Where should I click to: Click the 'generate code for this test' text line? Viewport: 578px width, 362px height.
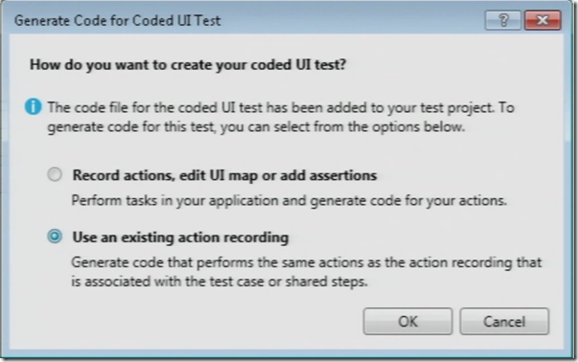[x=256, y=127]
